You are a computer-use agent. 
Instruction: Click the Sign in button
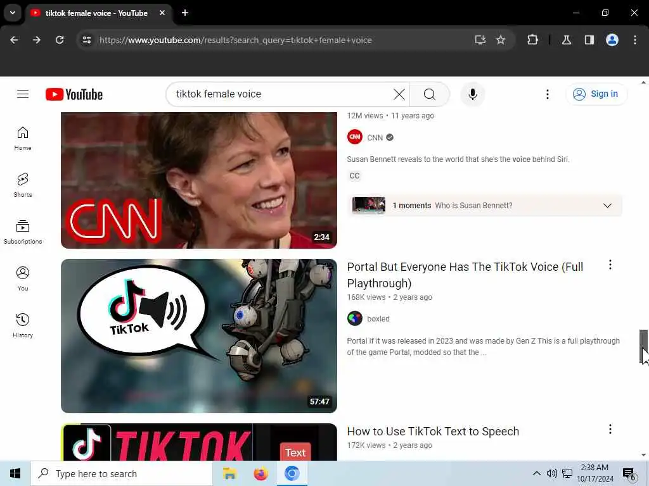click(x=596, y=94)
